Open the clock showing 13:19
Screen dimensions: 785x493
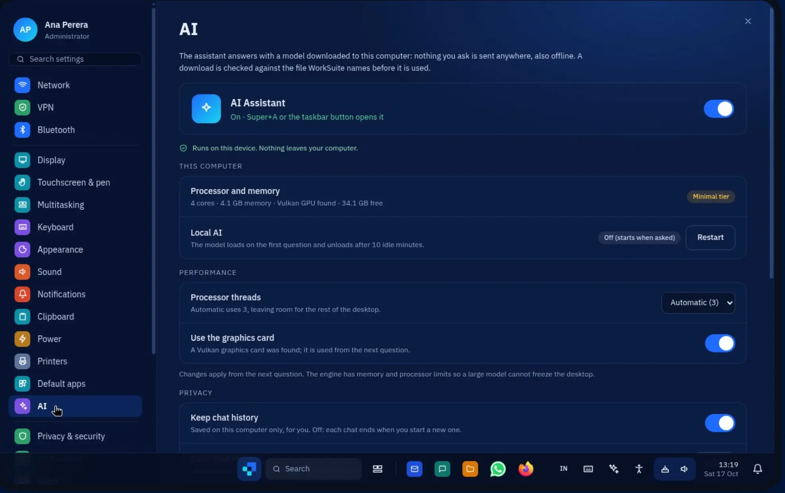click(x=721, y=469)
